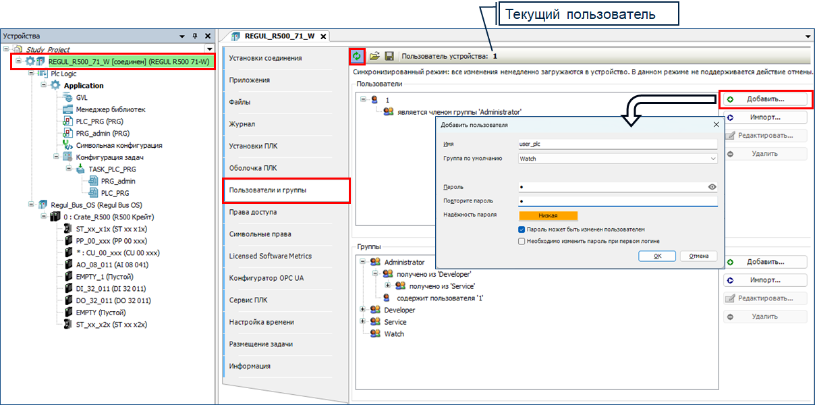This screenshot has width=815, height=405.
Task: Click the Конфигурация задач icon
Action: [x=68, y=157]
